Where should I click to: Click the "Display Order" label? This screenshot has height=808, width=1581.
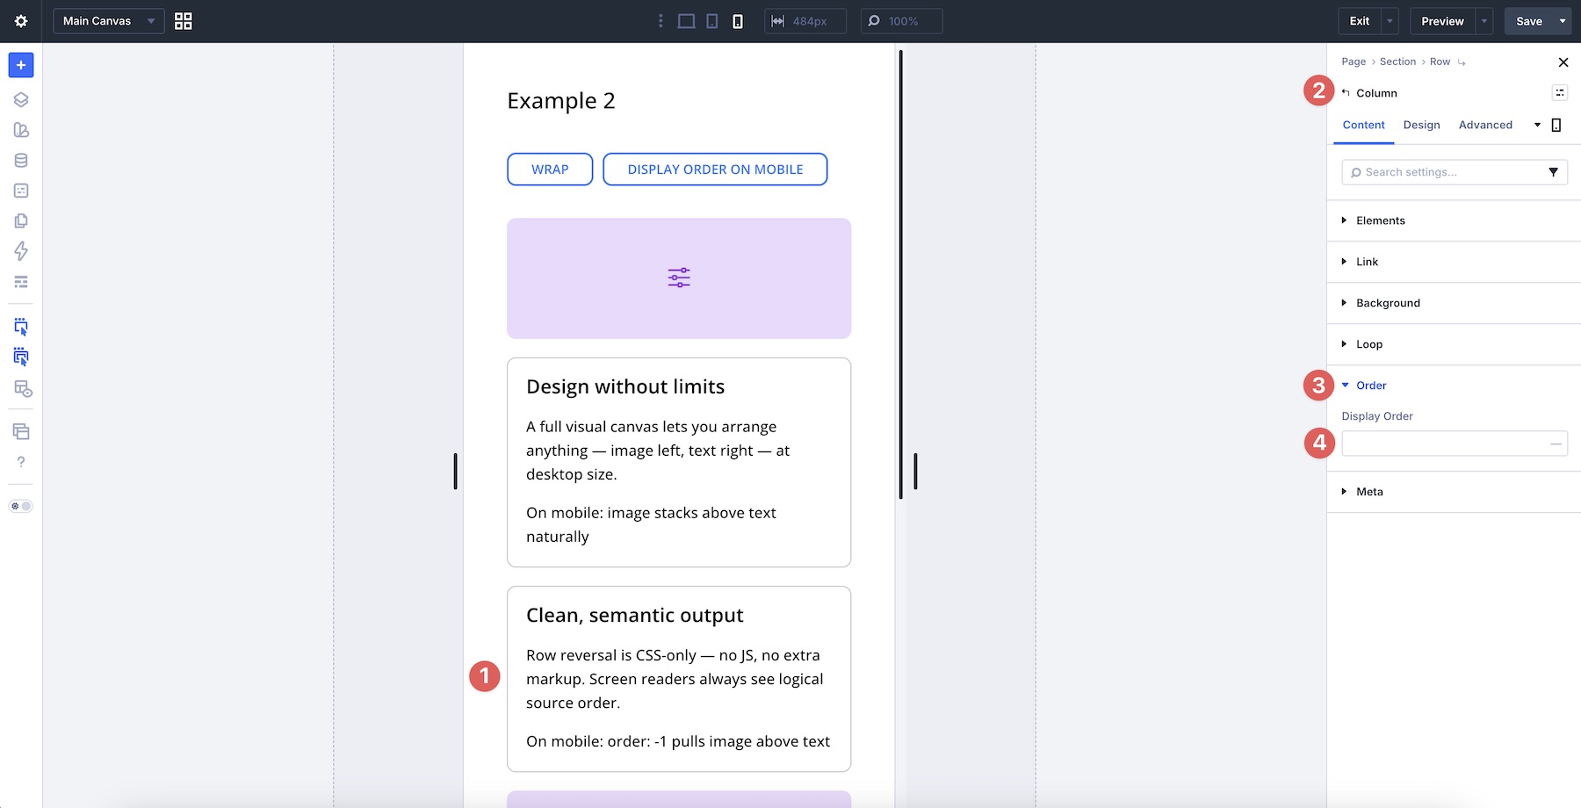(x=1377, y=416)
